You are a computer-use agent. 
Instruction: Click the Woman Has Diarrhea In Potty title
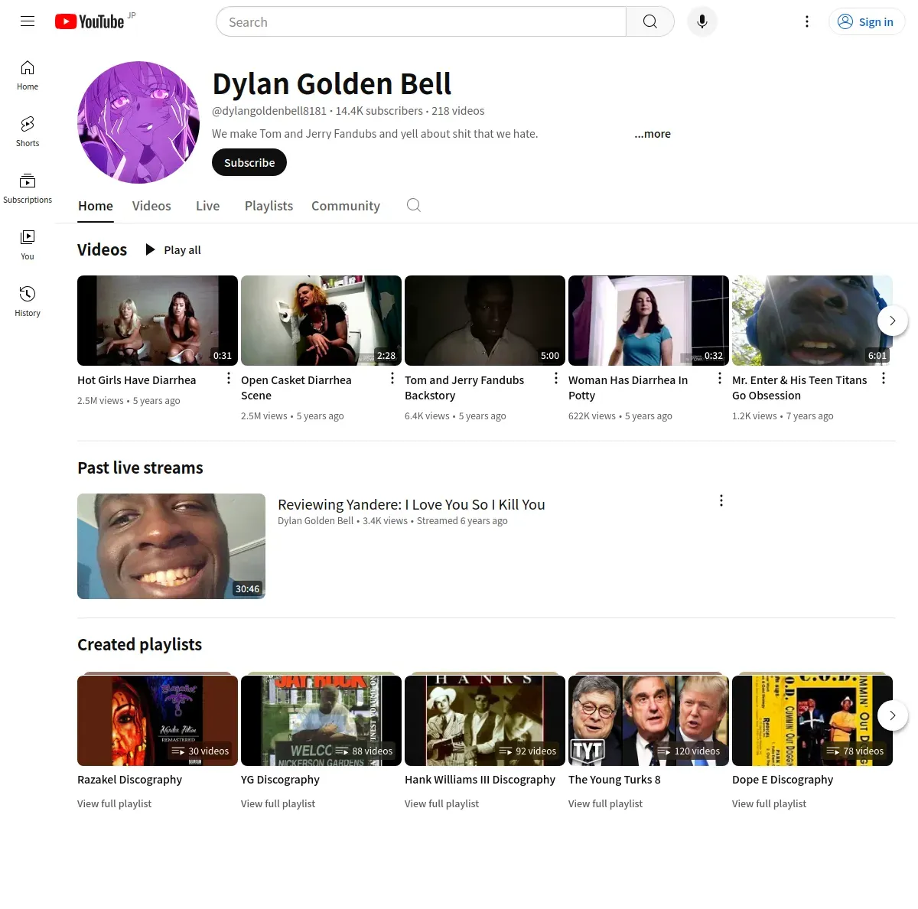[x=628, y=388]
